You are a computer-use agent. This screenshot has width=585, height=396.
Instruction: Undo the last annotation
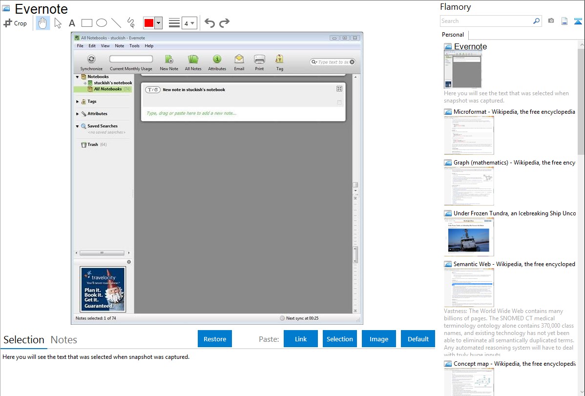click(x=209, y=23)
